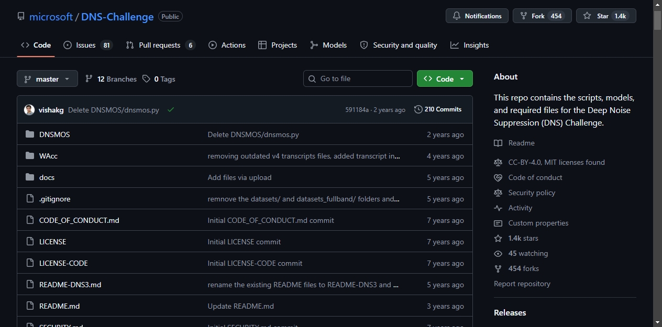Click the scale icon beside Security policy
The height and width of the screenshot is (327, 662).
[498, 193]
